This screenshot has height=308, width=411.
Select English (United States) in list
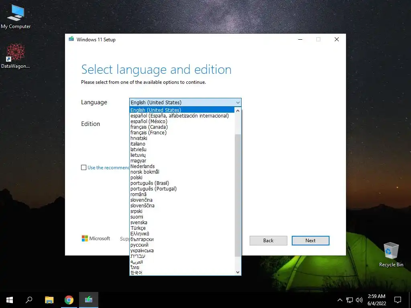tap(182, 110)
